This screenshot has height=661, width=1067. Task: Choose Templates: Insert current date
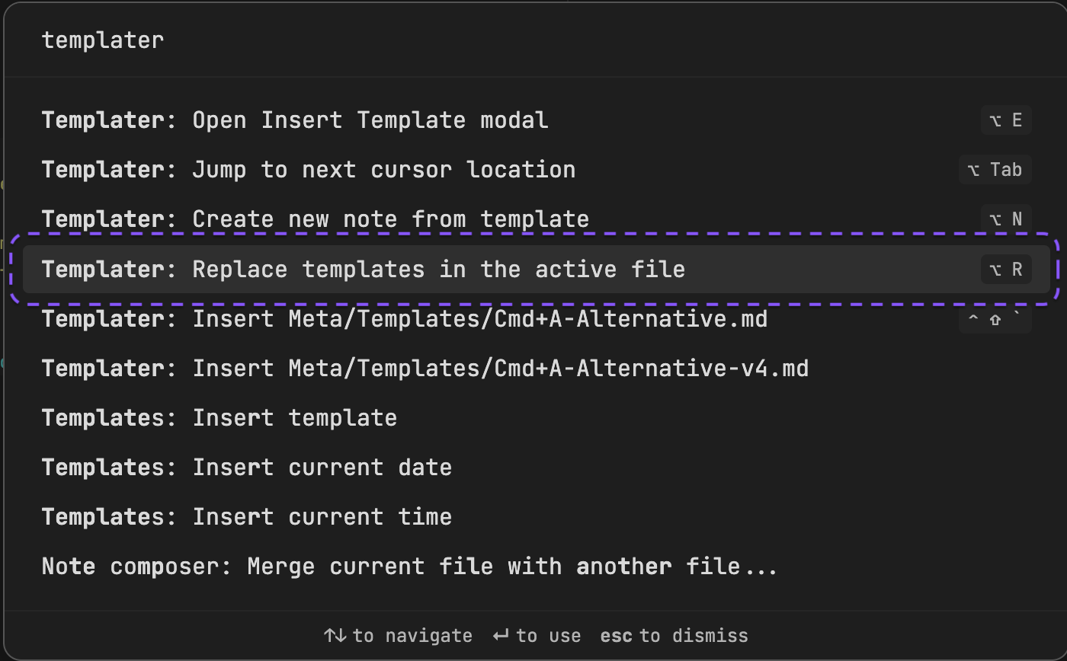[x=247, y=467]
